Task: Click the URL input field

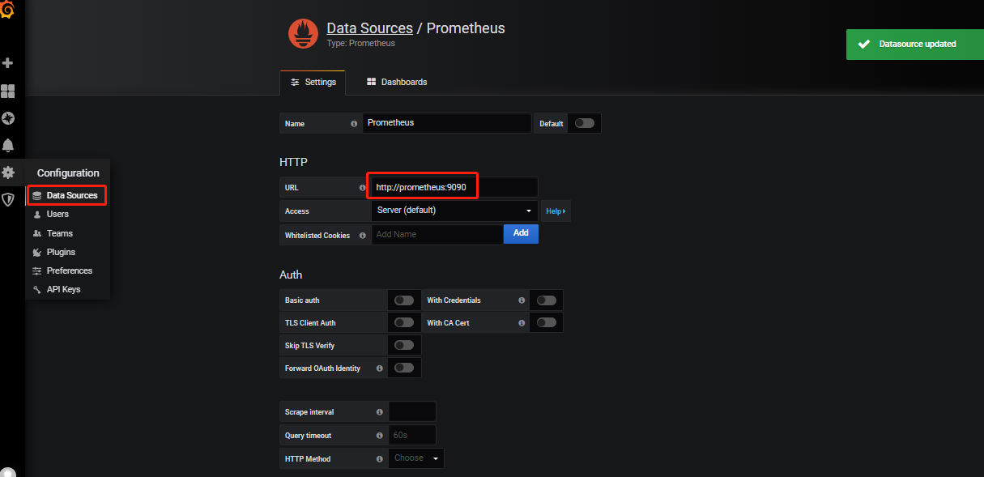Action: coord(454,187)
